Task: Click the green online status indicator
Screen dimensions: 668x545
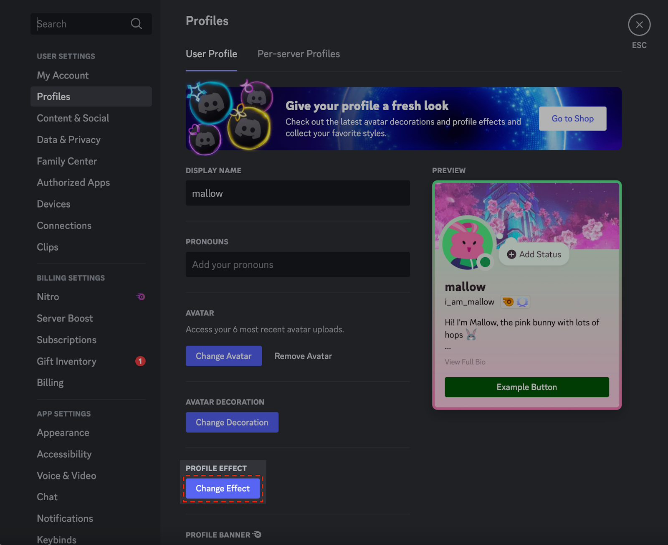Action: point(485,262)
